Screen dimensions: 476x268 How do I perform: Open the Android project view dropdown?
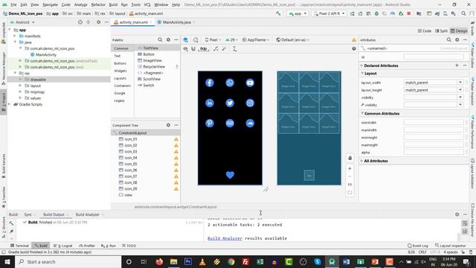pyautogui.click(x=23, y=22)
